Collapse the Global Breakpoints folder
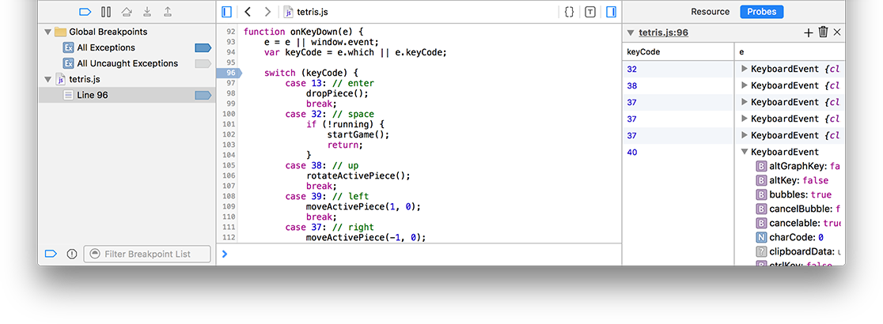 pos(47,32)
